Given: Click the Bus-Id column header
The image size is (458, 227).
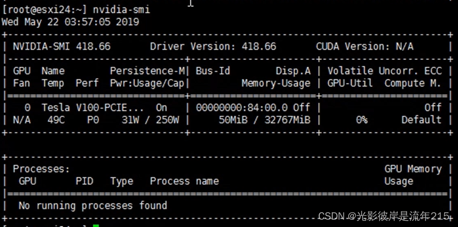Looking at the screenshot, I should pyautogui.click(x=213, y=71).
